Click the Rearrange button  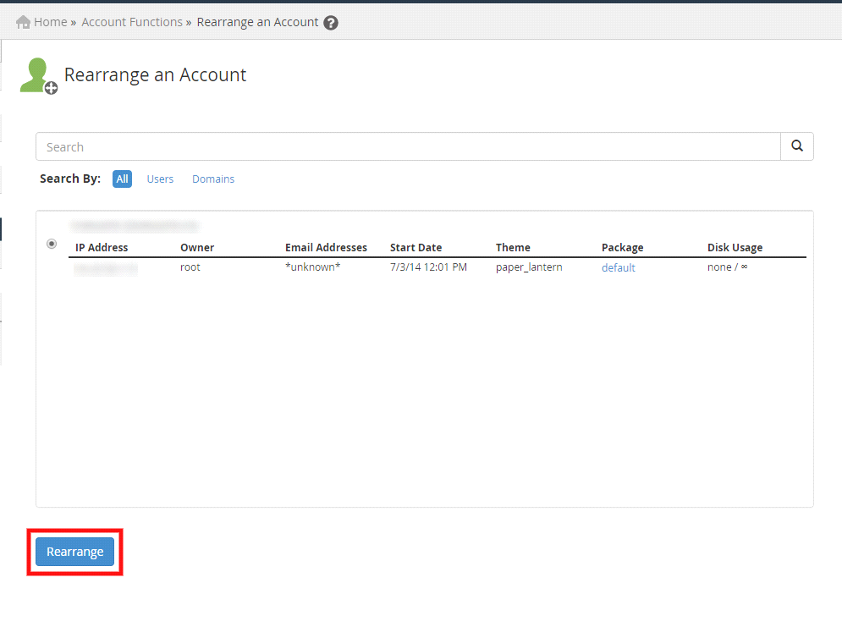click(74, 552)
